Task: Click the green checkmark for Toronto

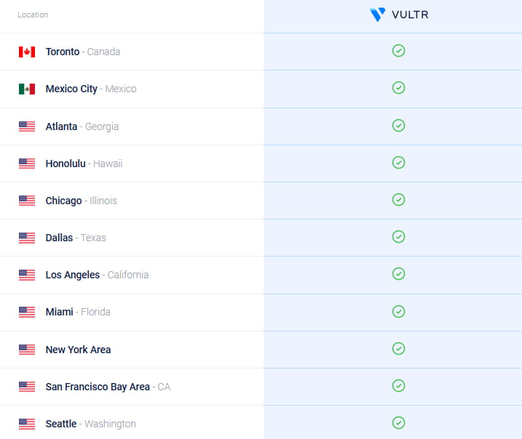Action: click(398, 51)
